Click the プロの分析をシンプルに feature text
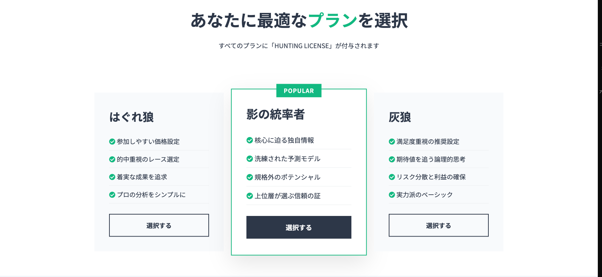Screen dimensions: 602x277 (151, 195)
